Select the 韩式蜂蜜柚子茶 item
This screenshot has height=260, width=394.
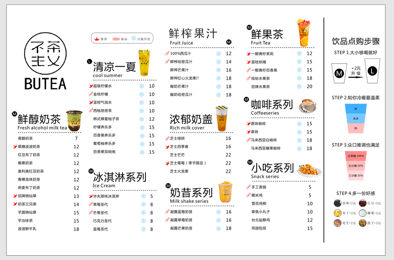(106, 119)
